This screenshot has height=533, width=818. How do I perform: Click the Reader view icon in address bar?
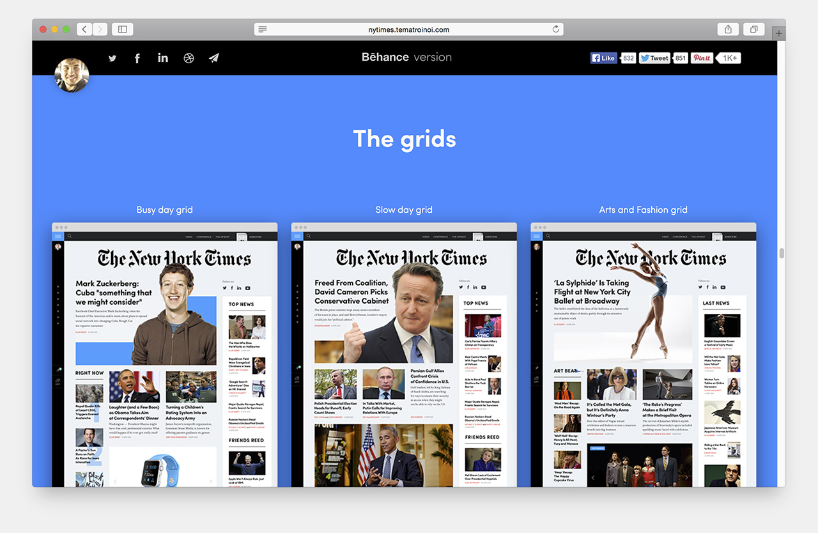coord(263,29)
